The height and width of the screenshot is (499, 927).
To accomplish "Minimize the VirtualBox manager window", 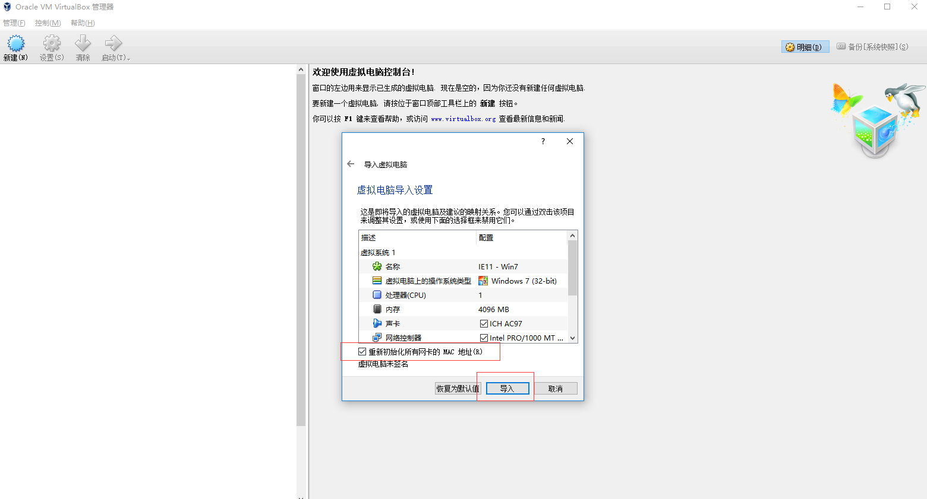I will click(860, 7).
